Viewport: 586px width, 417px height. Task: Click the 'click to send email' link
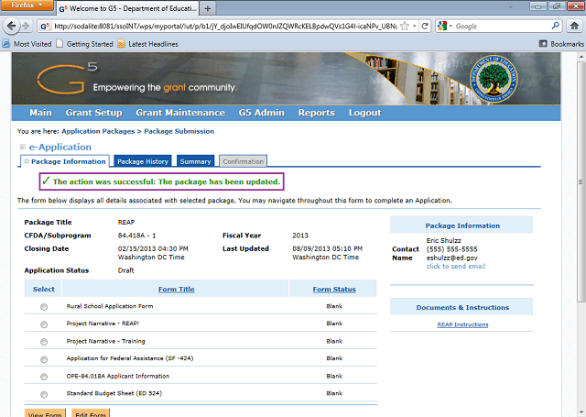(x=456, y=267)
